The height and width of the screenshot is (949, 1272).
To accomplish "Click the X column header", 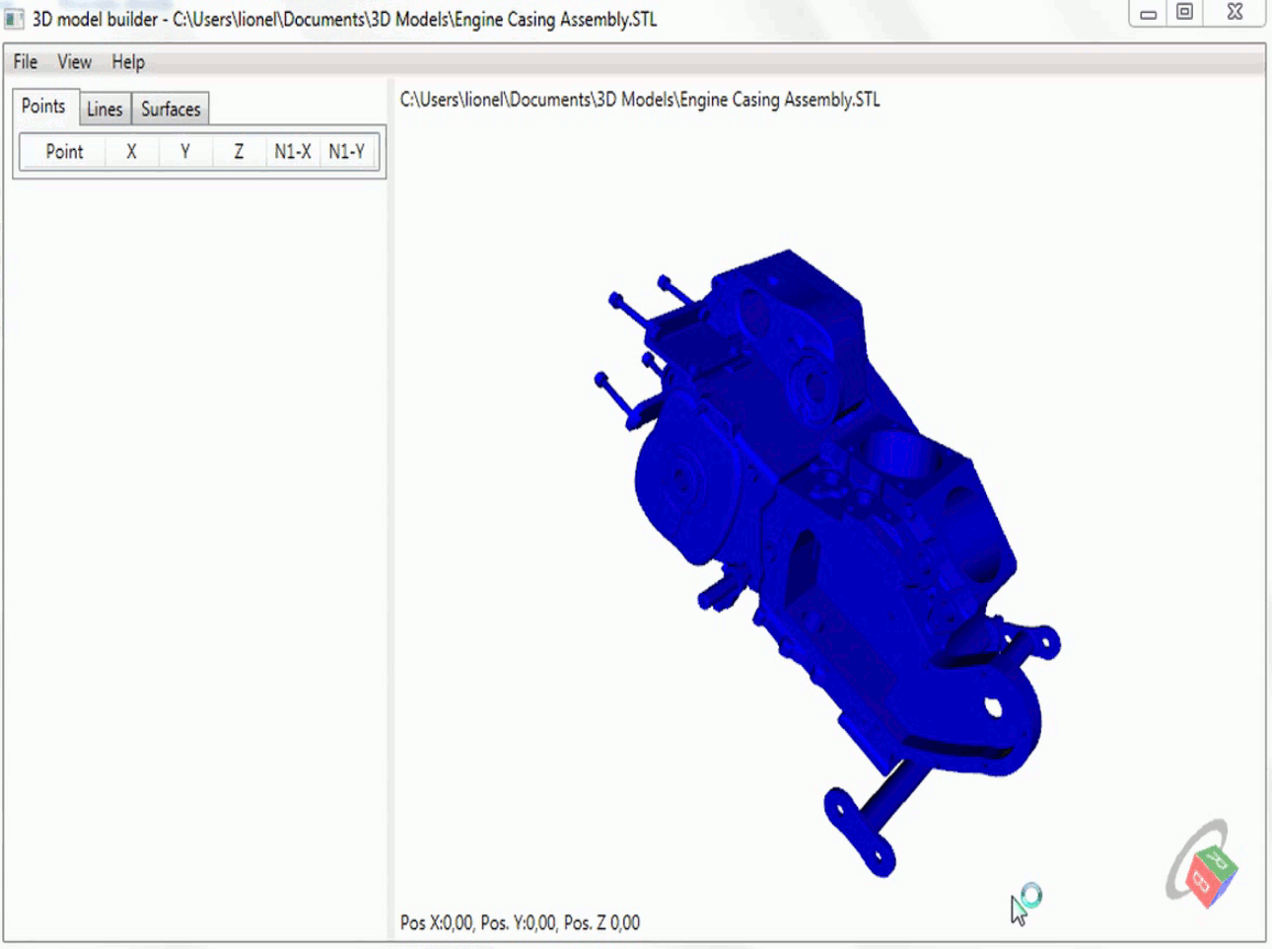I will 131,152.
